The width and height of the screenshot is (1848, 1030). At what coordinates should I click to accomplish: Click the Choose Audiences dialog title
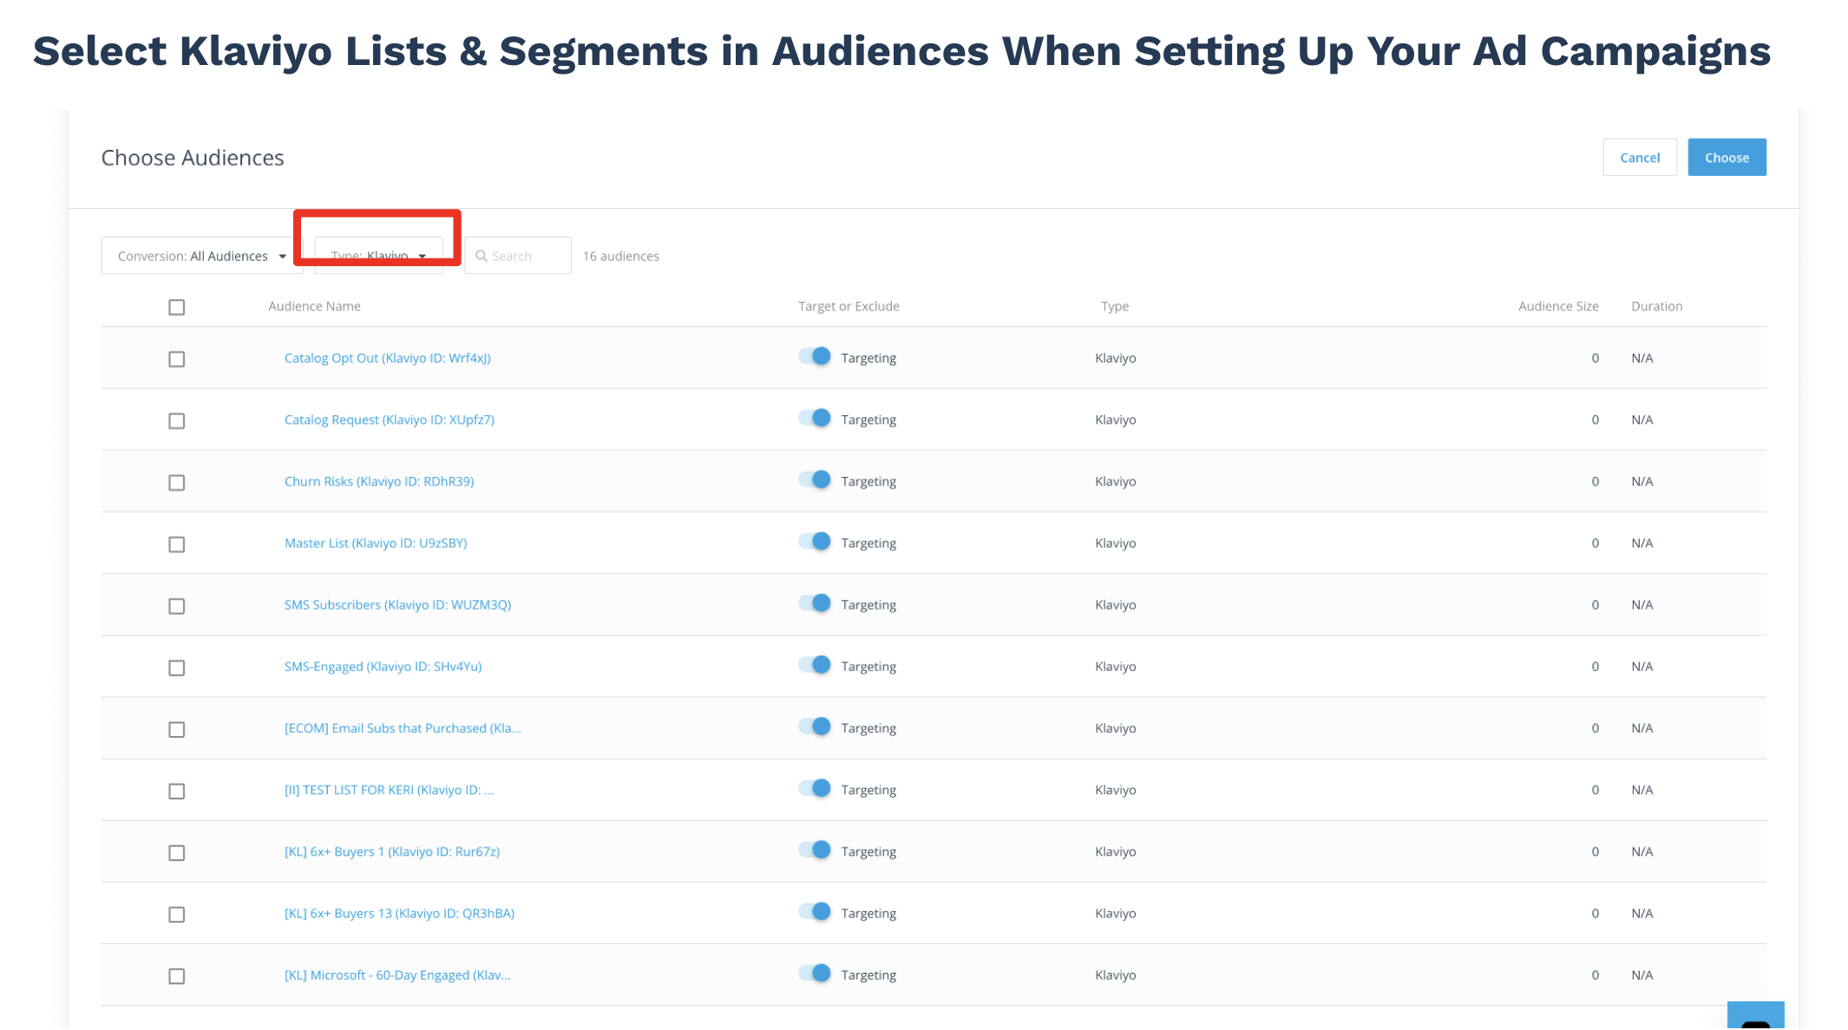click(x=193, y=158)
